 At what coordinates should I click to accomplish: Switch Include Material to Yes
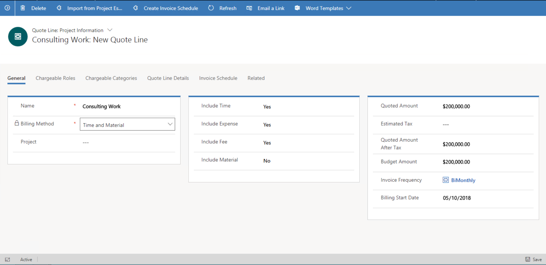267,161
